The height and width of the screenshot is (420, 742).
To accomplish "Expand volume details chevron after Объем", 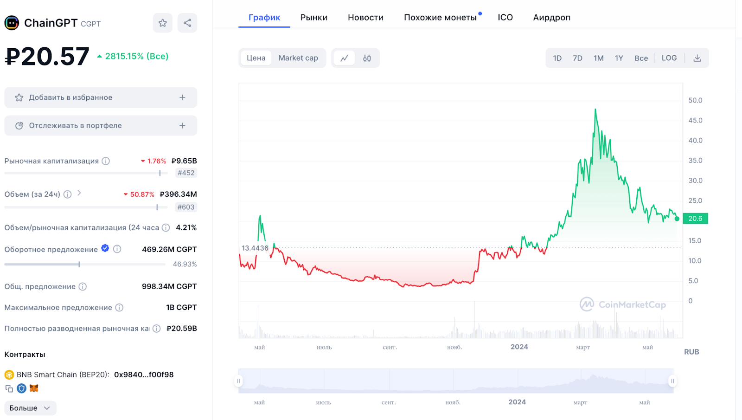I will coord(79,193).
